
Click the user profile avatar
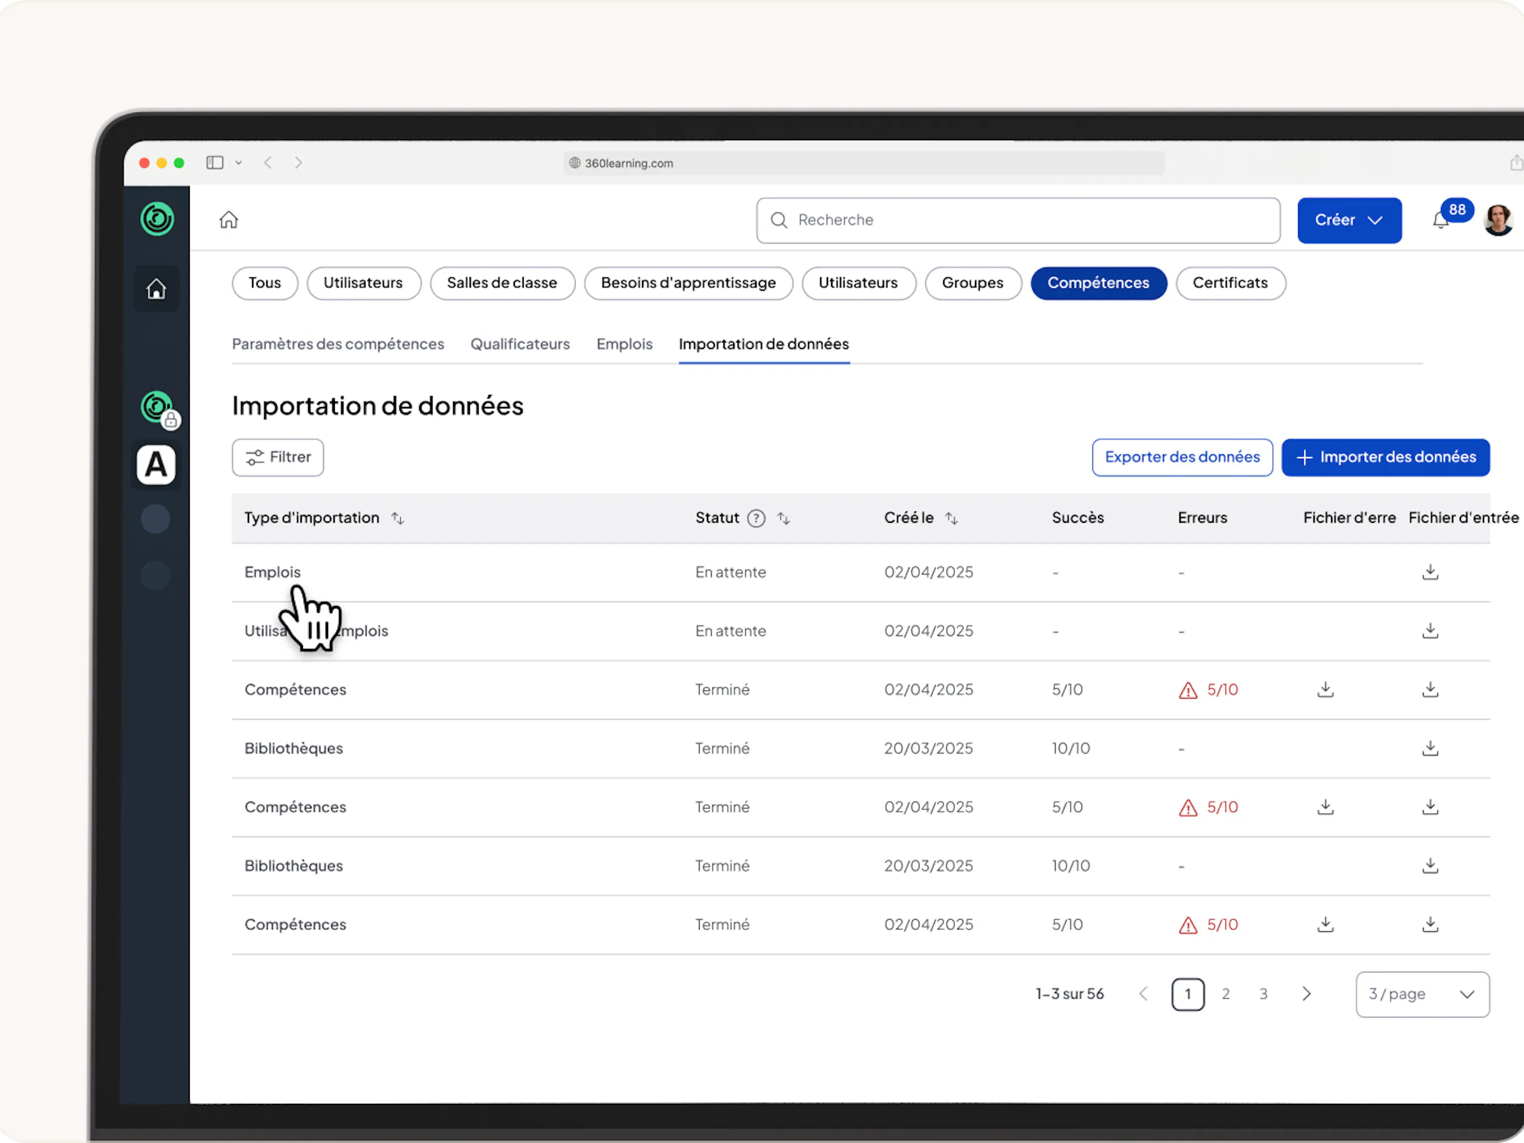click(x=1498, y=220)
